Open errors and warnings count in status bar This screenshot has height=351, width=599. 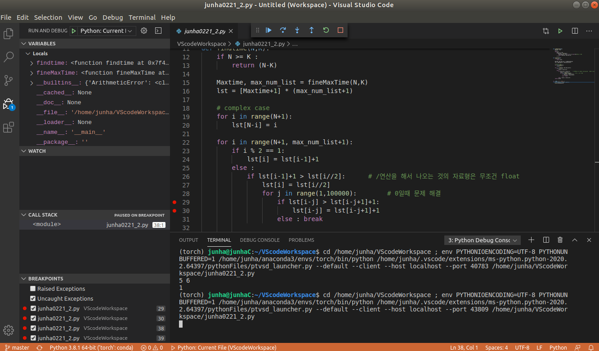[x=152, y=347]
